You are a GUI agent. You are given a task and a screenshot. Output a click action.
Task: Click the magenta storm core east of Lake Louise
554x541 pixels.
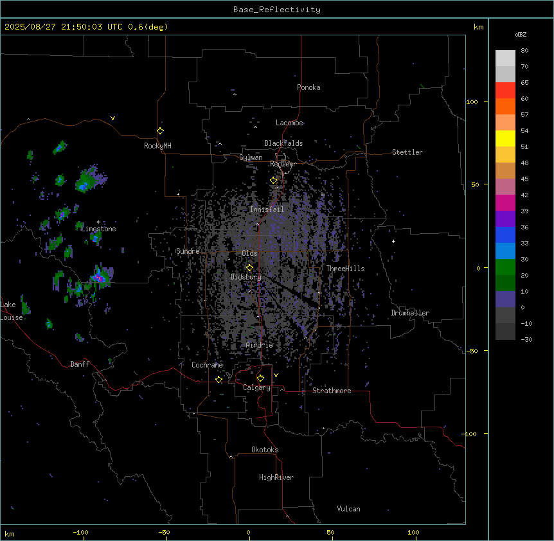click(x=99, y=278)
